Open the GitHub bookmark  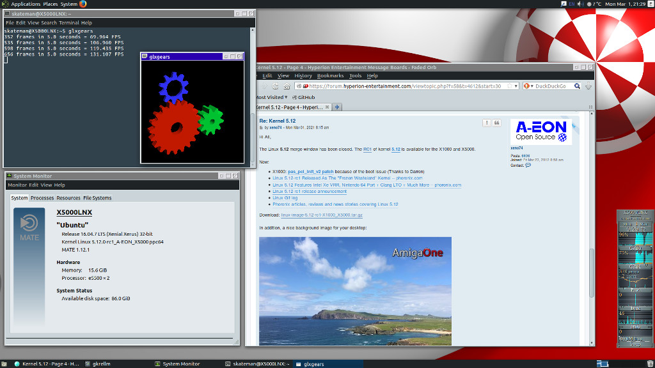coord(304,97)
